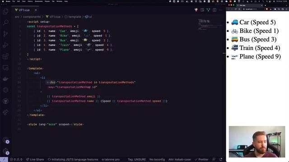Open the View menu in macOS menu bar
The height and width of the screenshot is (162, 289).
(24, 1)
